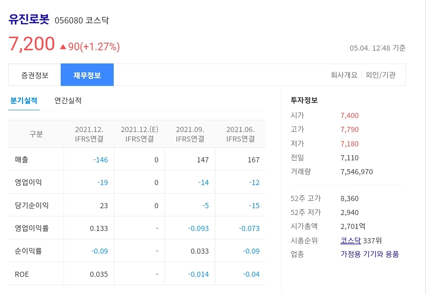Image resolution: width=431 pixels, height=294 pixels.
Task: Click the 구분 header cell
Action: click(36, 134)
